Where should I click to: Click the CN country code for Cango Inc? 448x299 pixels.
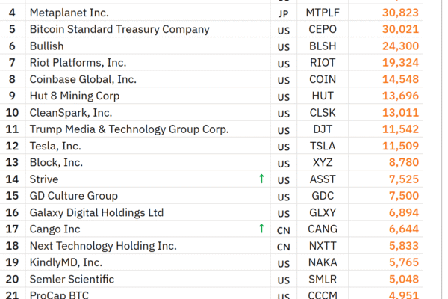pos(284,229)
